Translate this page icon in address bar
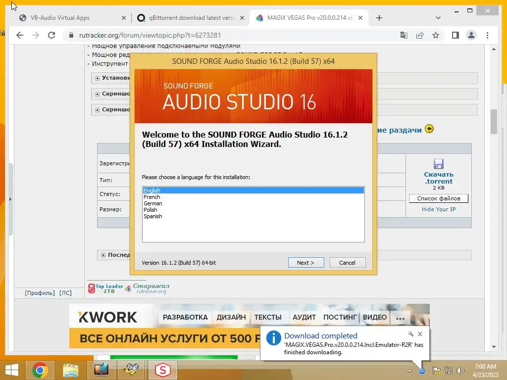This screenshot has height=380, width=507. click(x=404, y=35)
